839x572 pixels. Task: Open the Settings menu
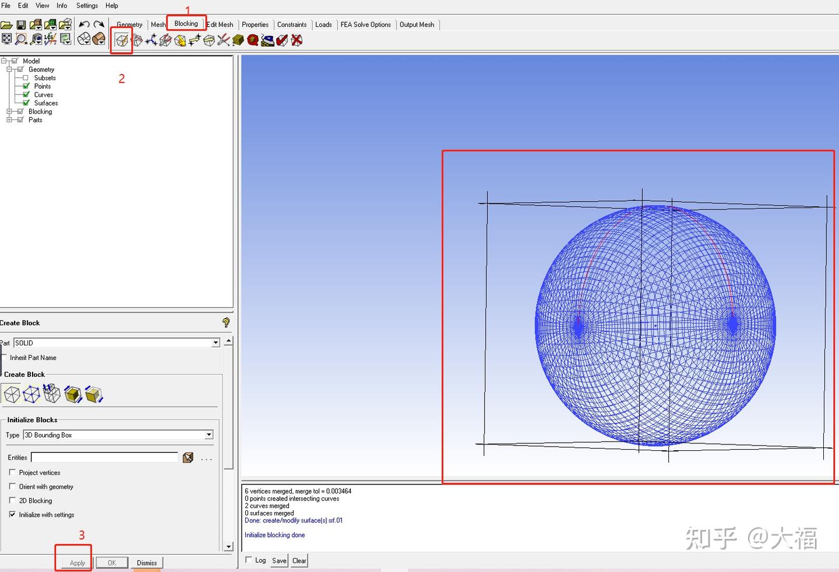[87, 5]
